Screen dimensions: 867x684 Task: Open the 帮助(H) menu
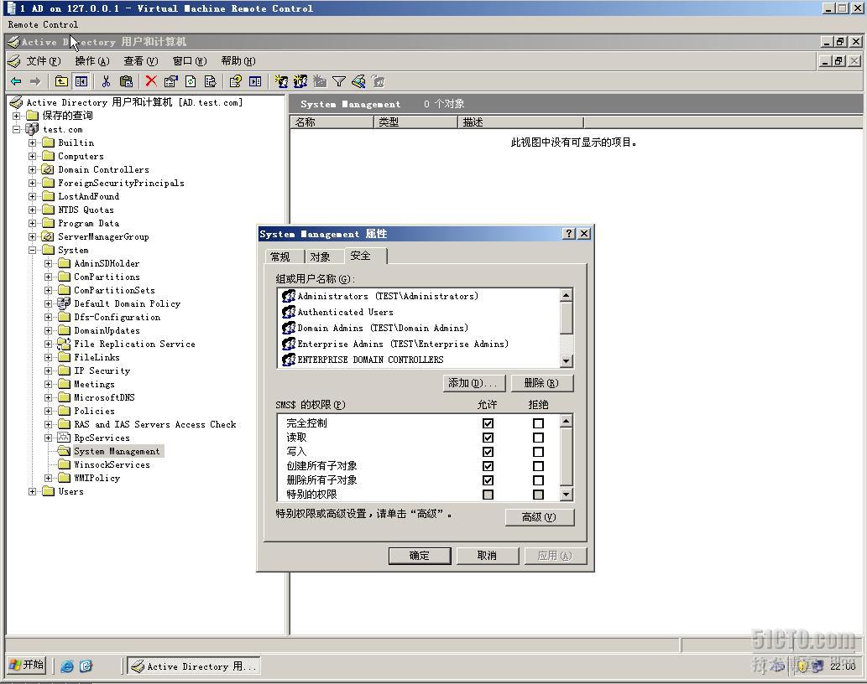pyautogui.click(x=238, y=60)
